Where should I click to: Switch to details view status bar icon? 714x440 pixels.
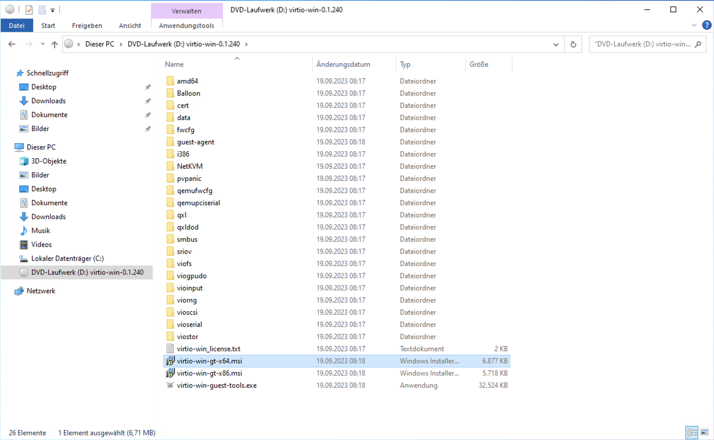point(692,432)
